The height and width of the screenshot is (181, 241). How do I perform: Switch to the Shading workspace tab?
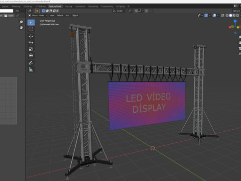(x=68, y=7)
